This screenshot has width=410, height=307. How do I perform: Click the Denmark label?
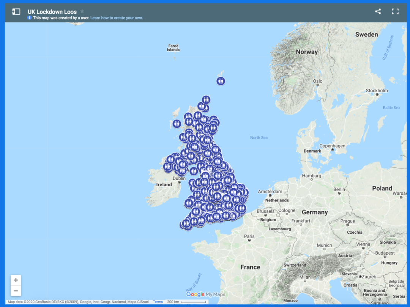tap(312, 151)
